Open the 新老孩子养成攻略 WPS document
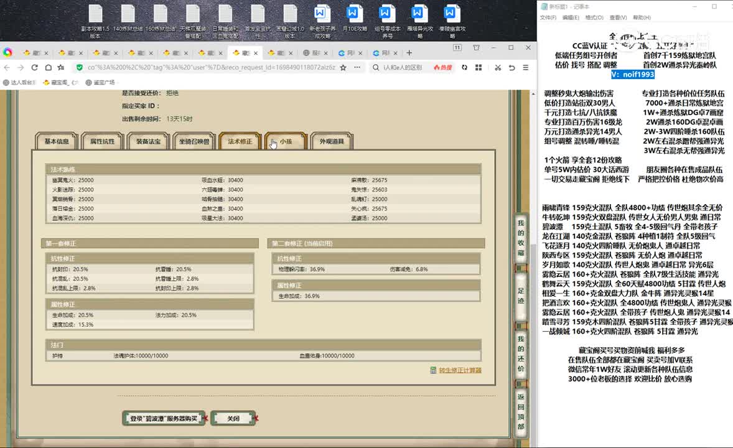Screen dimensions: 733x448 coord(322,21)
